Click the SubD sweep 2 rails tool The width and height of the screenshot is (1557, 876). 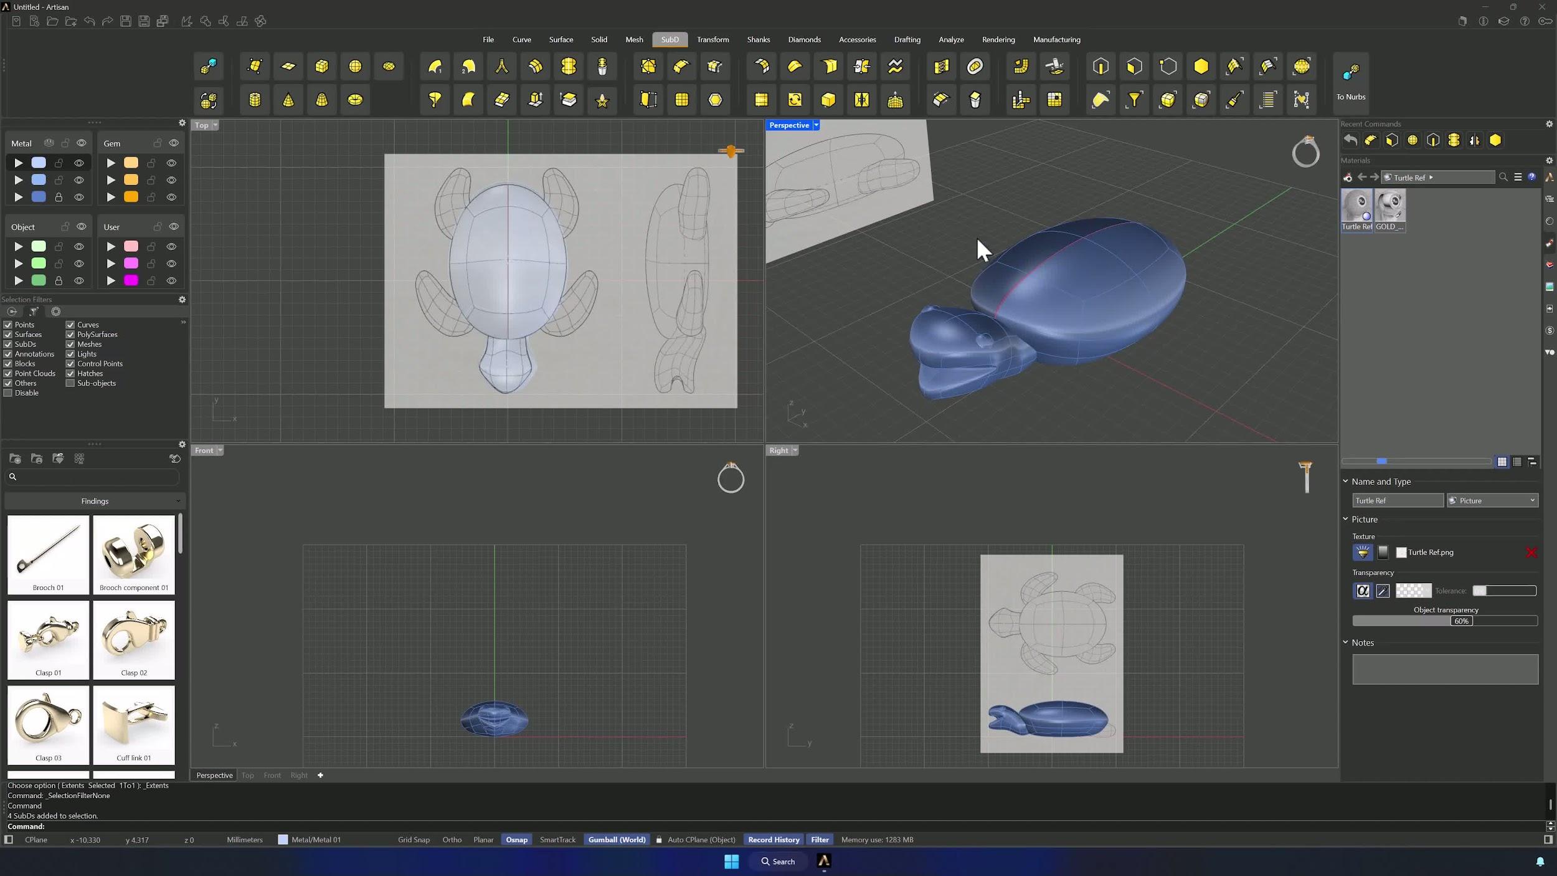(x=468, y=67)
